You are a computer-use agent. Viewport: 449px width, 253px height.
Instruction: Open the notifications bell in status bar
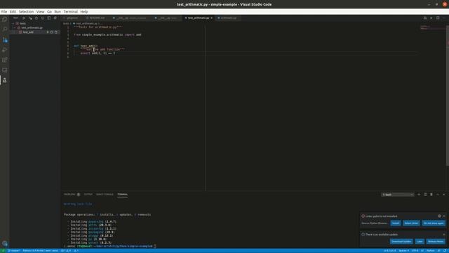tap(445, 251)
